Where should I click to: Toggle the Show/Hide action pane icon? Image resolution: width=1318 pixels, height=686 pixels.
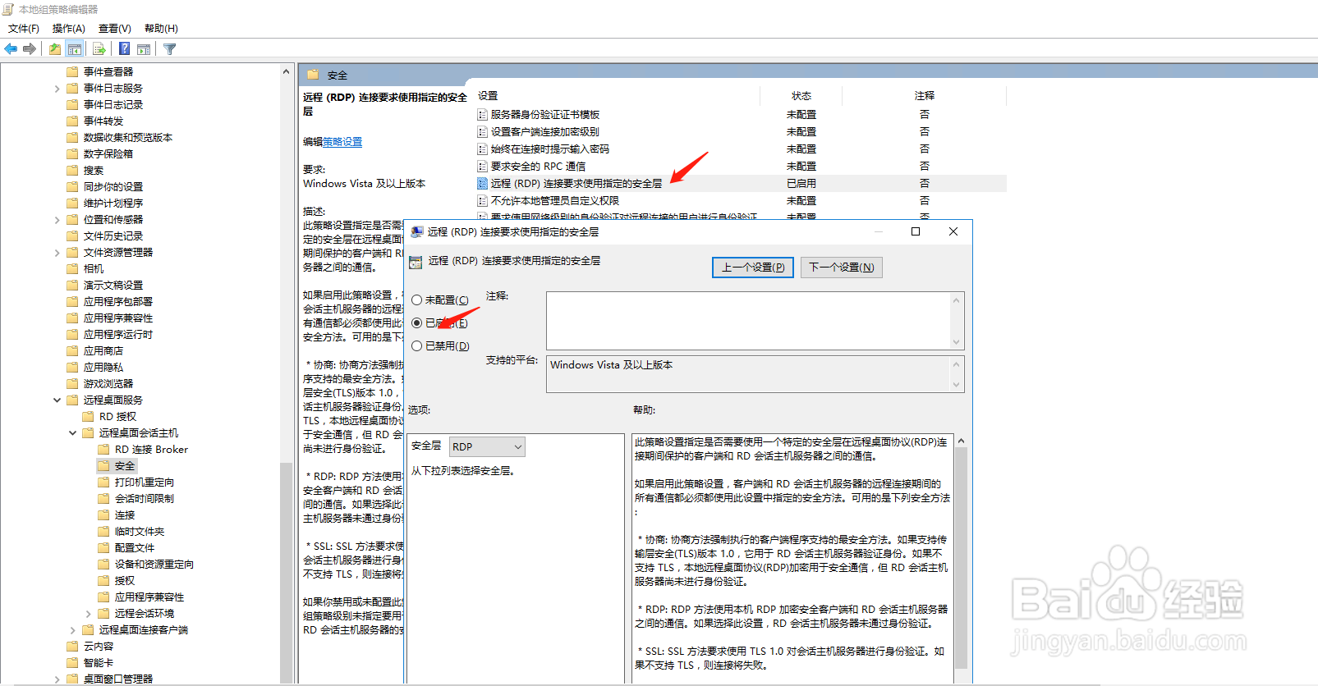pos(144,49)
